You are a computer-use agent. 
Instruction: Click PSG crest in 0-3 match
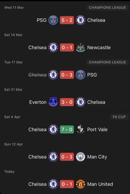point(81,75)
